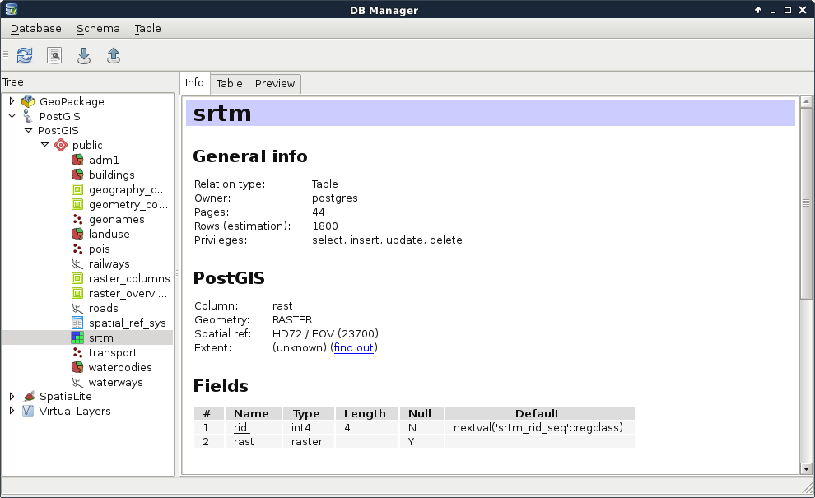Click the Refresh toolbar icon
815x498 pixels.
(25, 55)
